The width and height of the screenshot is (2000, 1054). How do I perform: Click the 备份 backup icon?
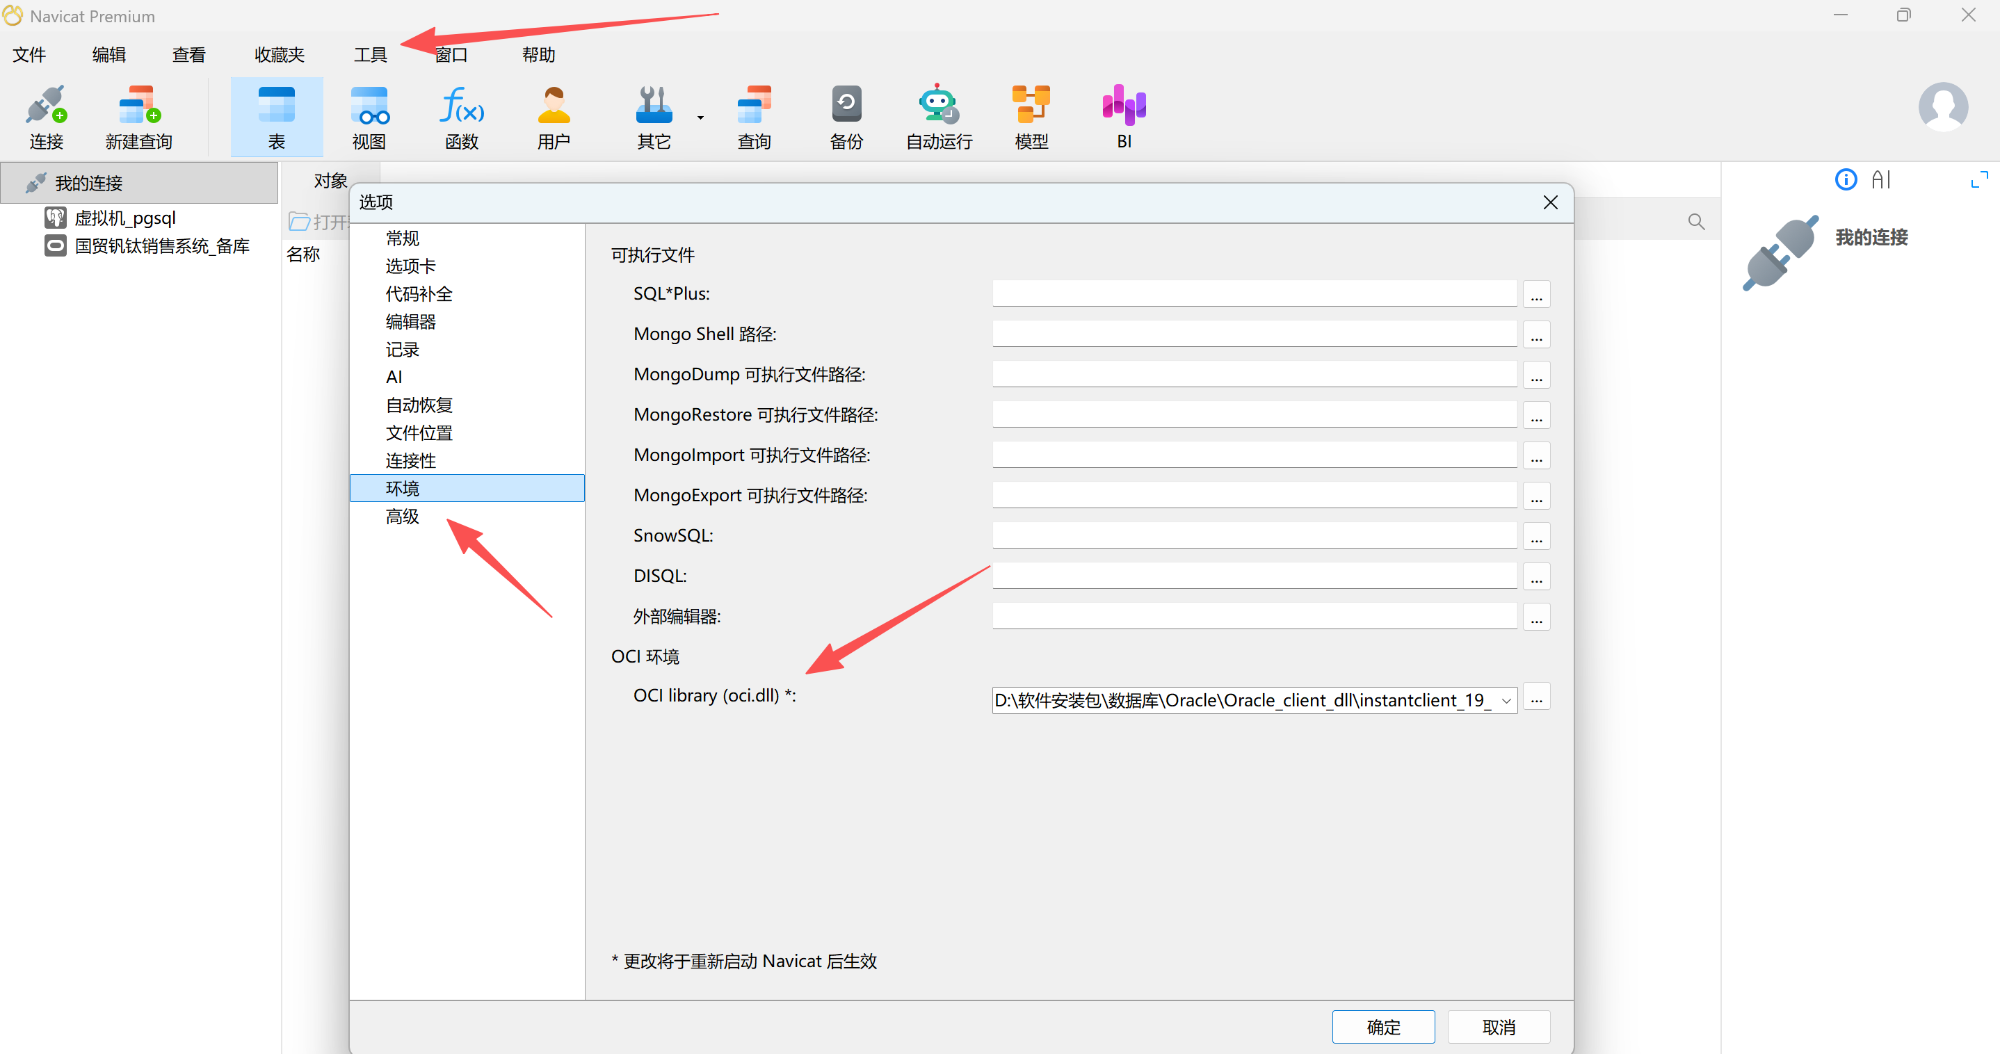tap(846, 118)
